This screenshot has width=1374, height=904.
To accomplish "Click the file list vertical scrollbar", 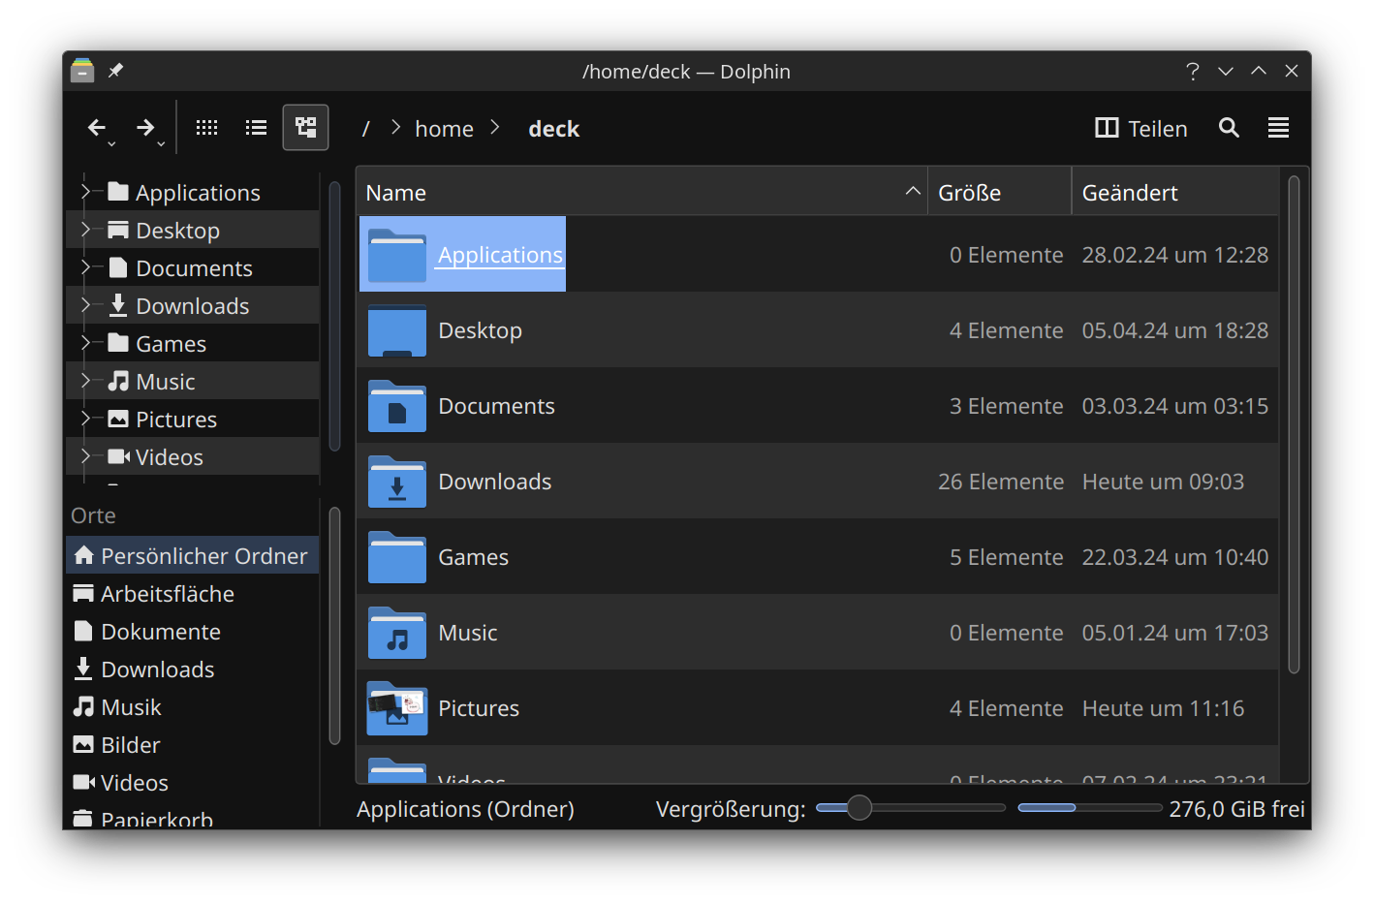I will click(1294, 424).
